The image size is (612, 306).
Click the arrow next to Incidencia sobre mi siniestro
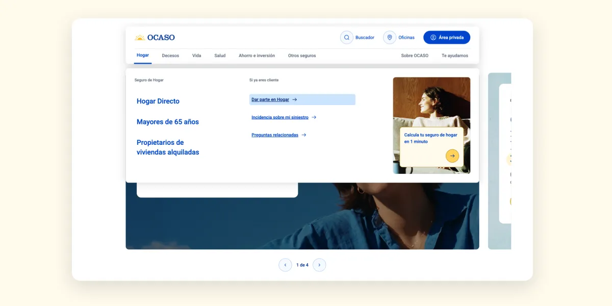tap(314, 117)
